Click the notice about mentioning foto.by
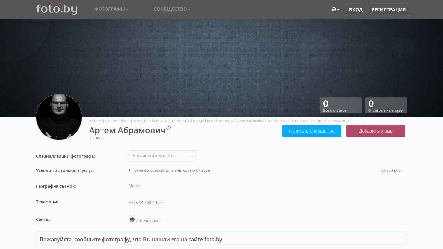The width and height of the screenshot is (443, 249). (221, 240)
